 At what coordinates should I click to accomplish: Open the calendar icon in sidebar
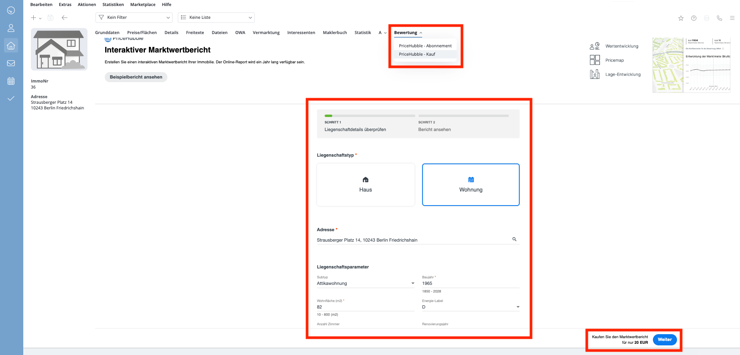[x=11, y=81]
